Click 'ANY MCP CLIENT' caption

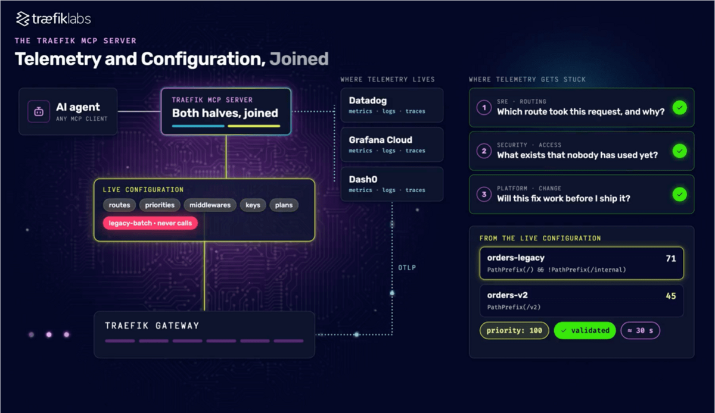(82, 119)
